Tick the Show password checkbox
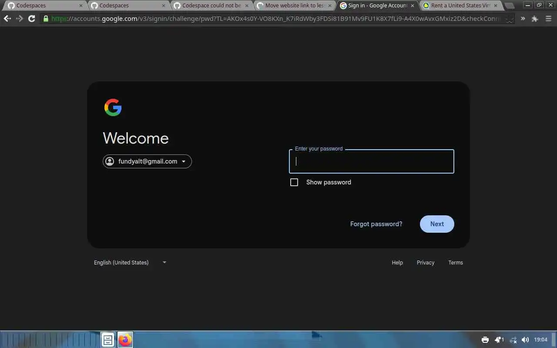This screenshot has height=348, width=557. [x=294, y=182]
